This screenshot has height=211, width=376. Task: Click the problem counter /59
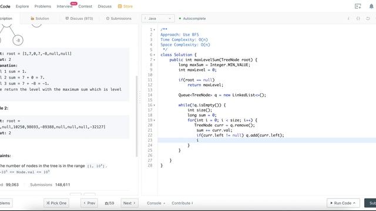[109, 203]
